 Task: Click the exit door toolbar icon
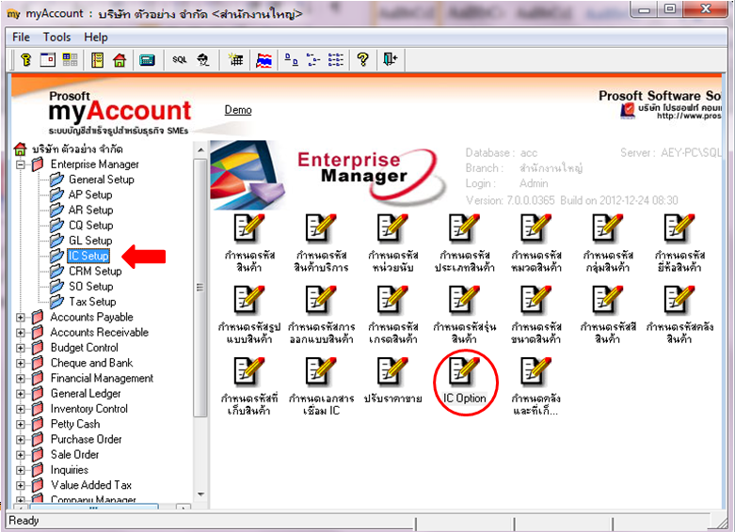point(390,60)
